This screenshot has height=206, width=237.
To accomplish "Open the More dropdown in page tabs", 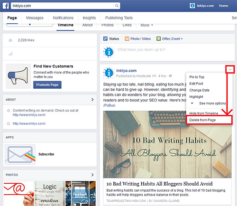I will (x=146, y=25).
